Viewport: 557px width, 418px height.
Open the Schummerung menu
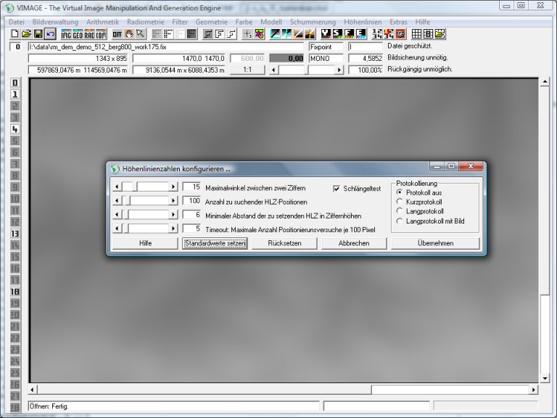click(313, 22)
